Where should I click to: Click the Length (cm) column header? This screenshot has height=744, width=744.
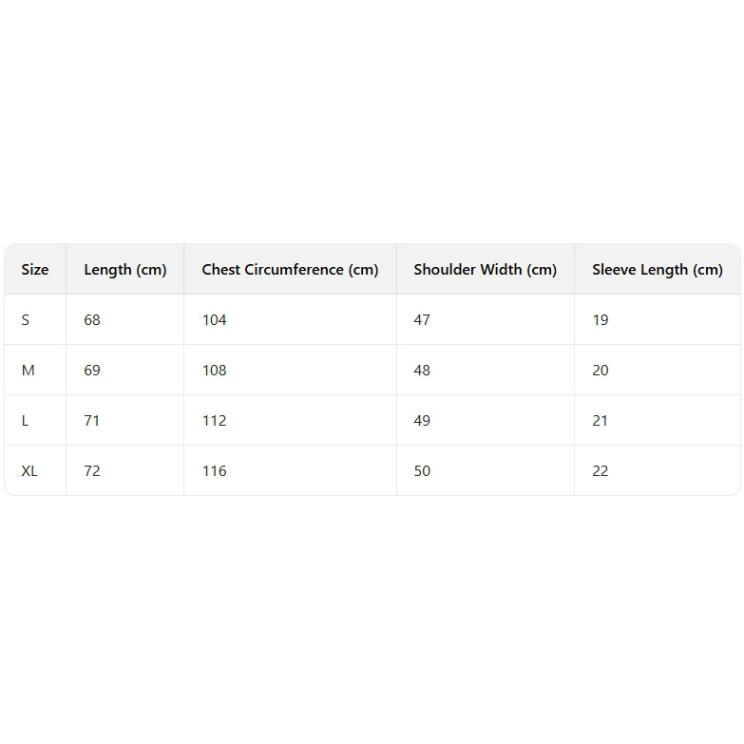tap(124, 270)
